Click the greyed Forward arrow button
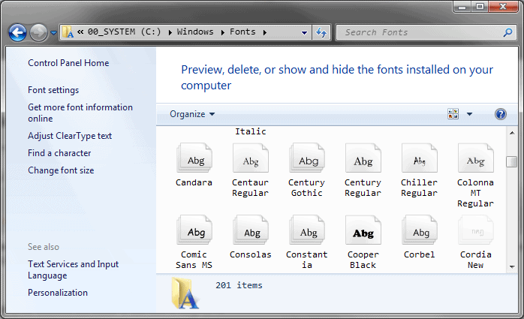Viewport: 524px width, 319px height. 38,33
